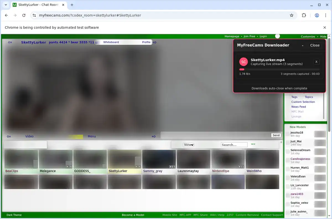Close the MyFreeCams Downloader panel

315,45
